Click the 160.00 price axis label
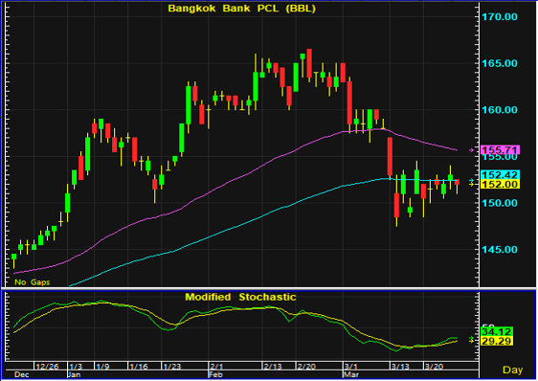538x381 pixels. (500, 110)
